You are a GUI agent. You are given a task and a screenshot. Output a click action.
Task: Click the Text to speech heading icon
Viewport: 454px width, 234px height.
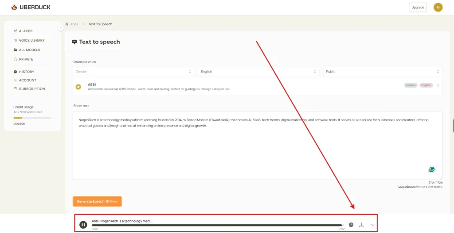pyautogui.click(x=74, y=42)
